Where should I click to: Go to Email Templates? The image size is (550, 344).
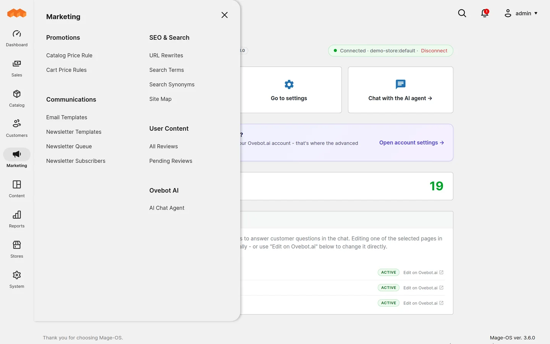click(x=66, y=117)
